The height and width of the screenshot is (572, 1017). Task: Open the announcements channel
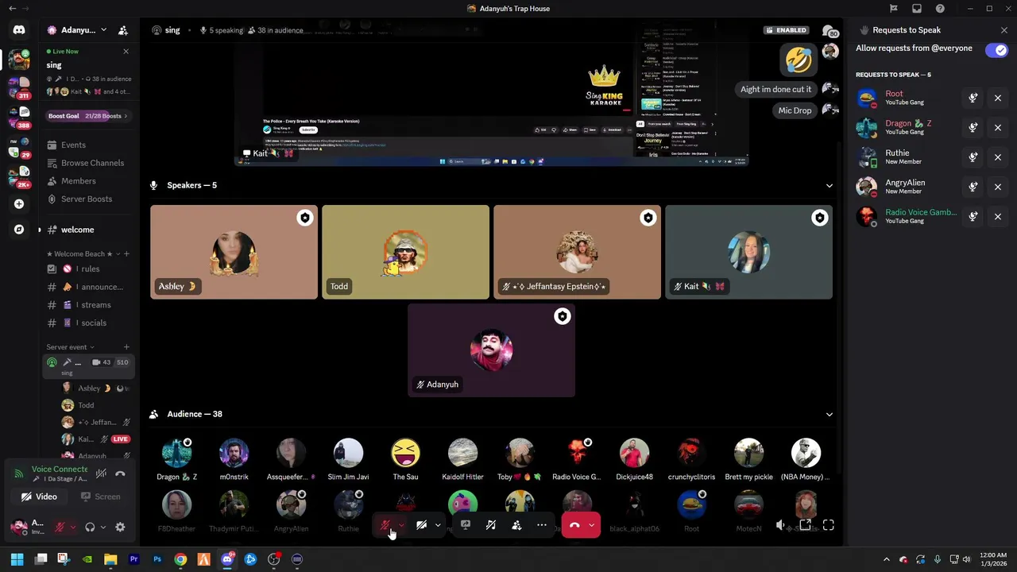[x=88, y=287]
